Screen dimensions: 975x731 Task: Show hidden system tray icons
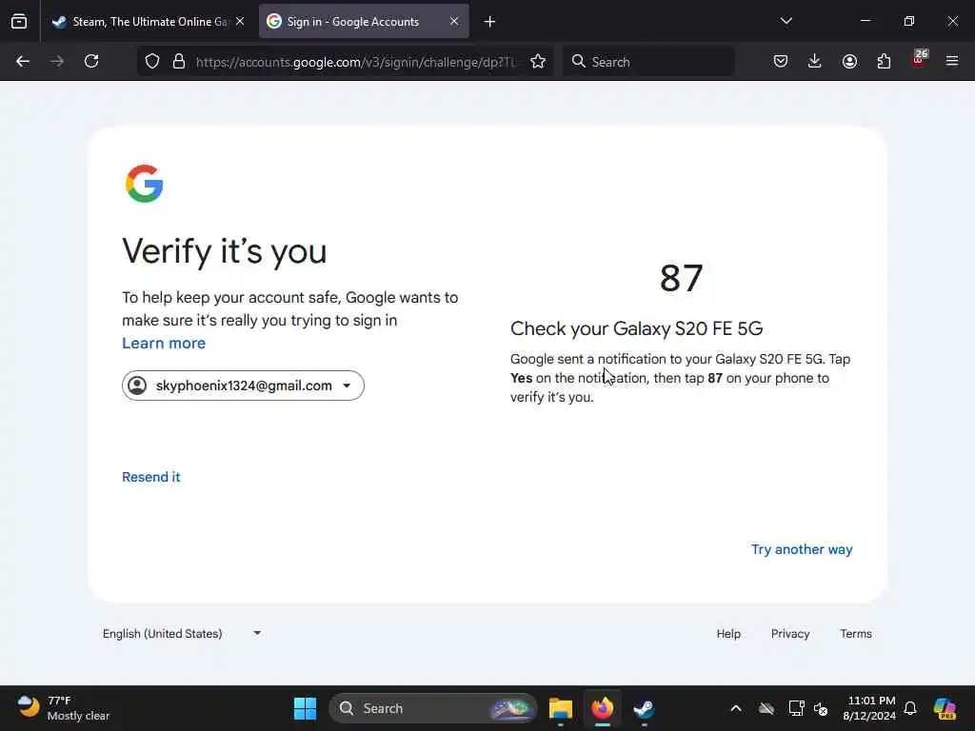click(736, 708)
